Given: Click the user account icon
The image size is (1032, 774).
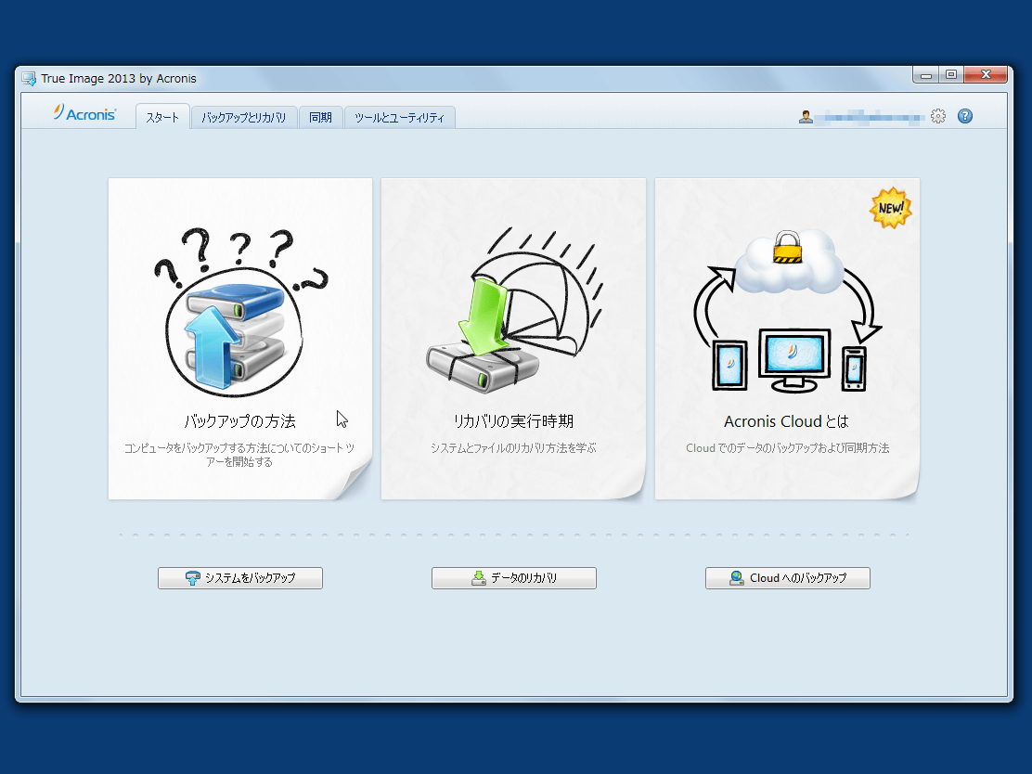Looking at the screenshot, I should point(806,117).
